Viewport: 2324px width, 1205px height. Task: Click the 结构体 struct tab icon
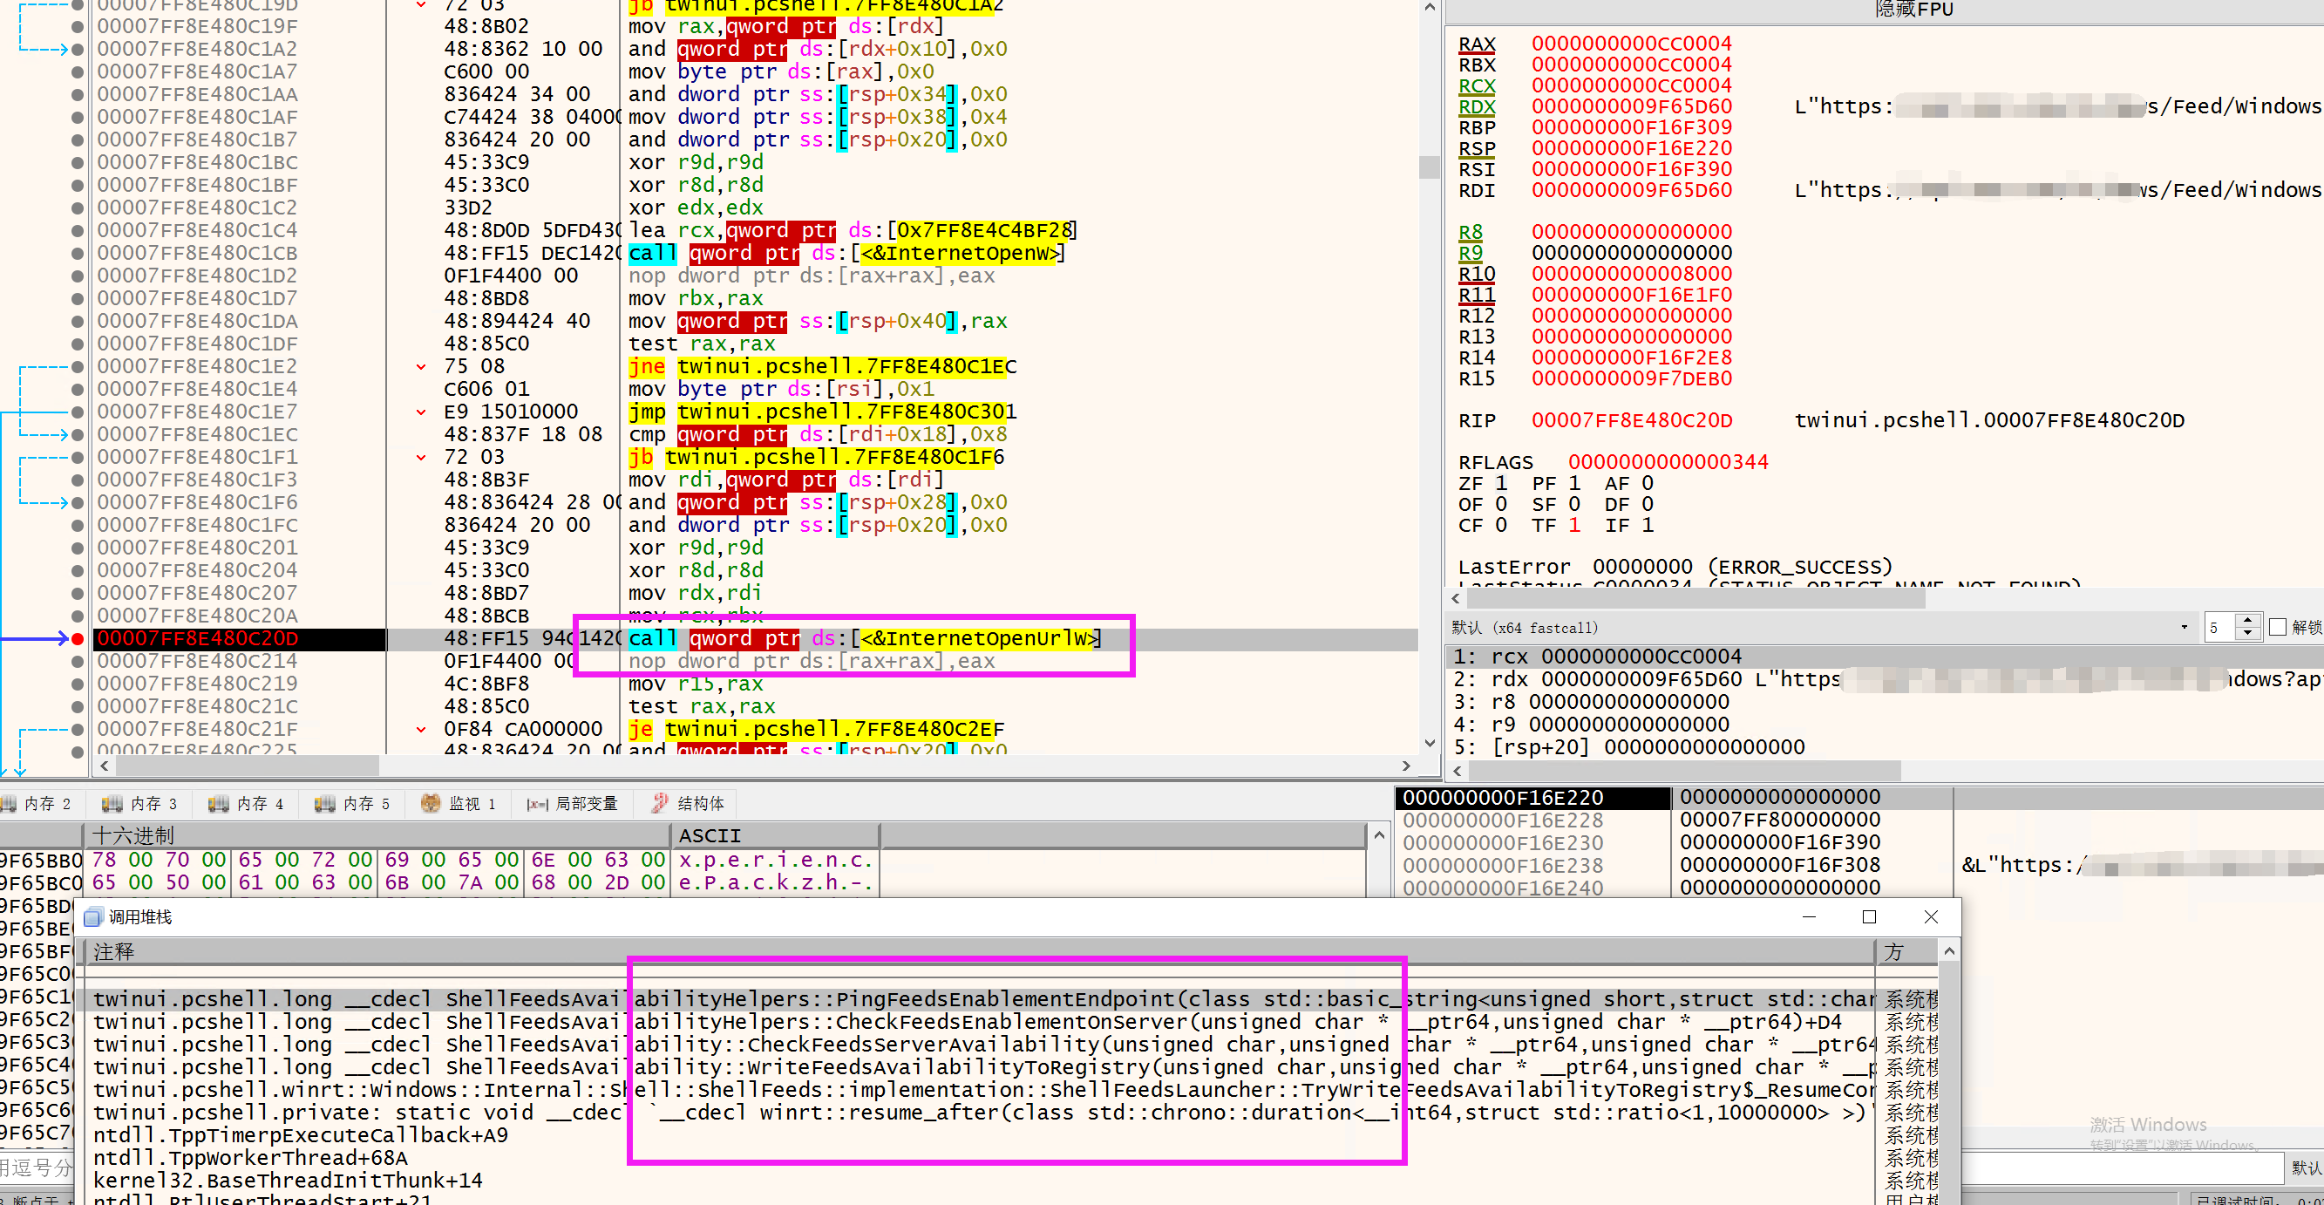click(x=660, y=803)
